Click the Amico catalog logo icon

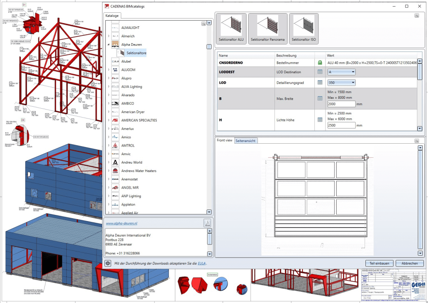point(115,138)
